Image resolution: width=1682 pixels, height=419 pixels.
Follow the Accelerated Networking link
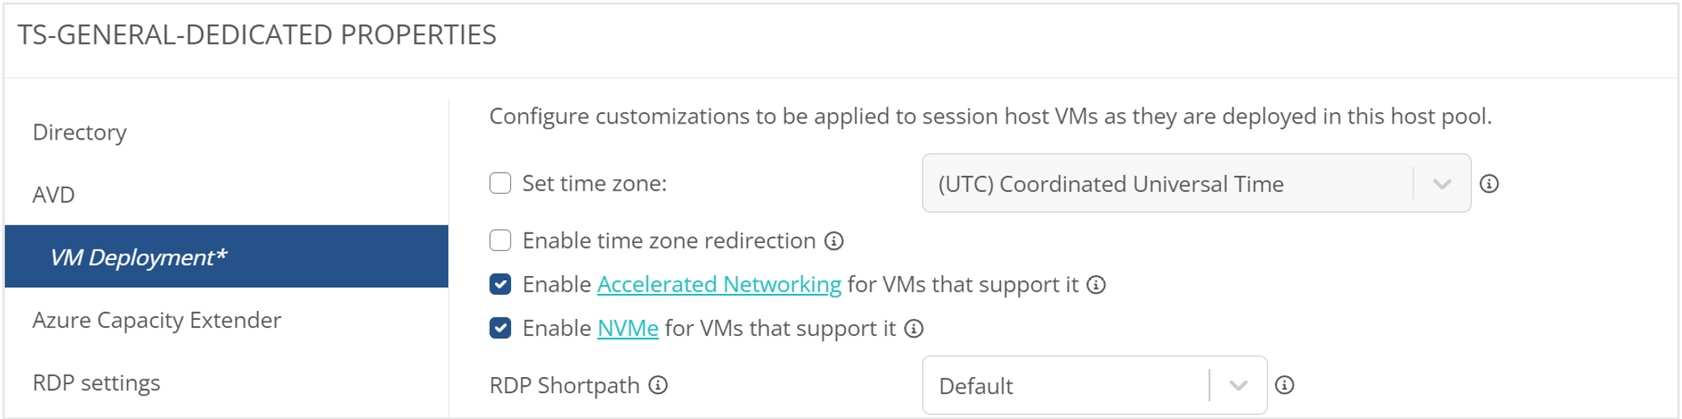[719, 284]
